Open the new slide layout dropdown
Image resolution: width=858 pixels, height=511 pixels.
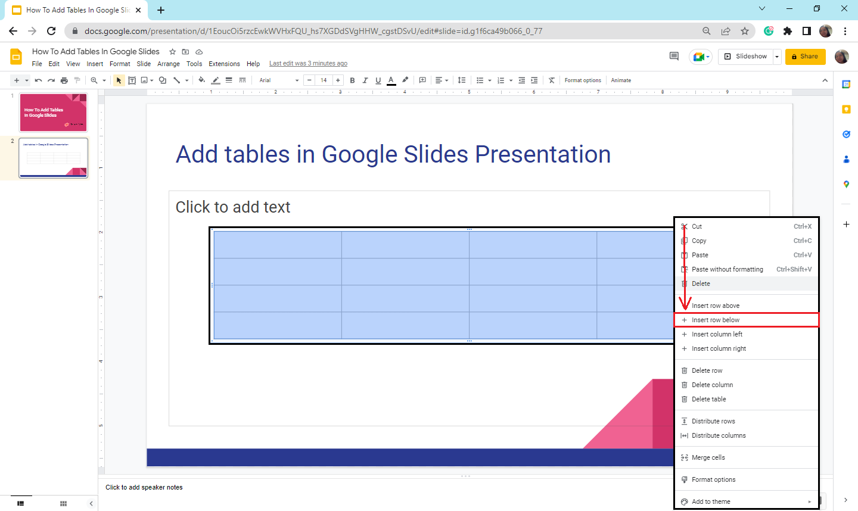(x=27, y=80)
